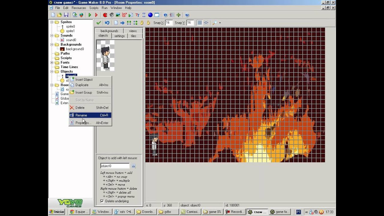
Task: Collapse the Objects folder
Action: coord(52,71)
